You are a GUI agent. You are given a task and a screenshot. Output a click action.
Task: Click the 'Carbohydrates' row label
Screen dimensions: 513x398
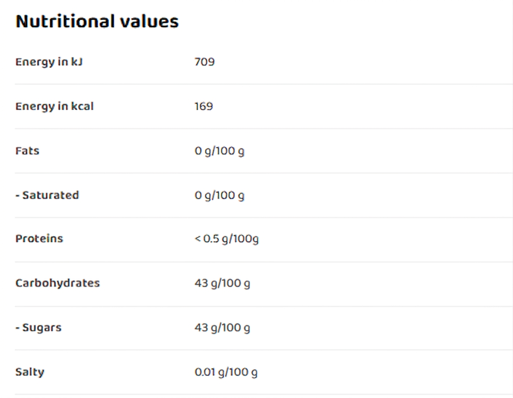pyautogui.click(x=58, y=283)
